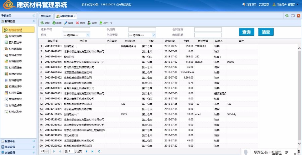Click the 导出 export toolbar button
The height and width of the screenshot is (155, 302).
104,23
